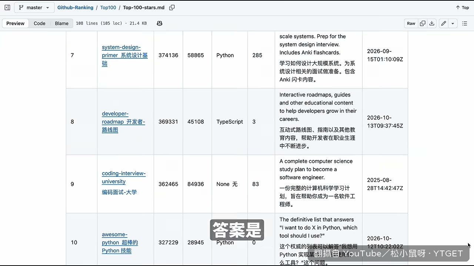Screen dimensions: 474x266
Task: Select timestamp 2025-08-28T14:42:47Z
Action: 385,184
